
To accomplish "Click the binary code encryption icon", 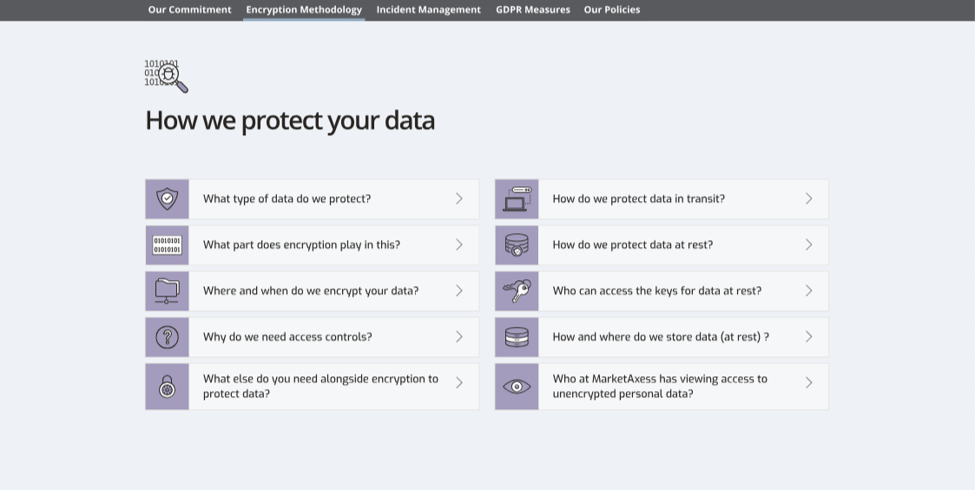I will click(x=167, y=245).
